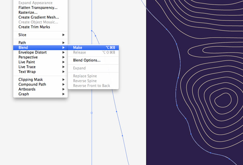This screenshot has height=165, width=243.
Task: Select Clipping Mask menu item
Action: [x=30, y=79]
